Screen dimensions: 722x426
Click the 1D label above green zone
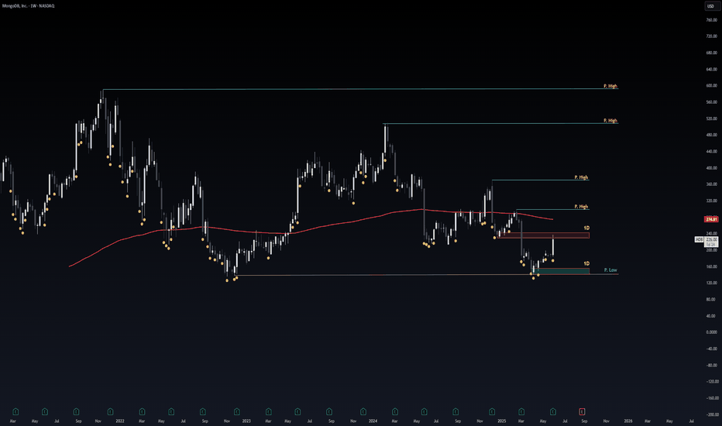click(586, 264)
